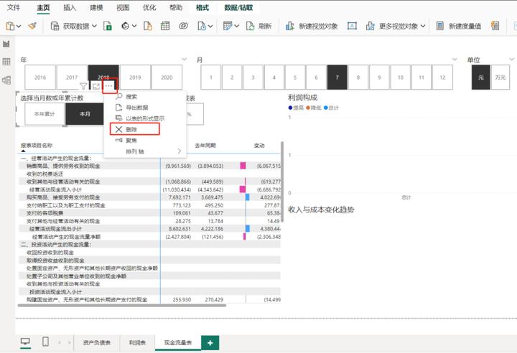Select year 2016 in the slicer
Viewport: 517px width, 353px height.
pos(40,77)
